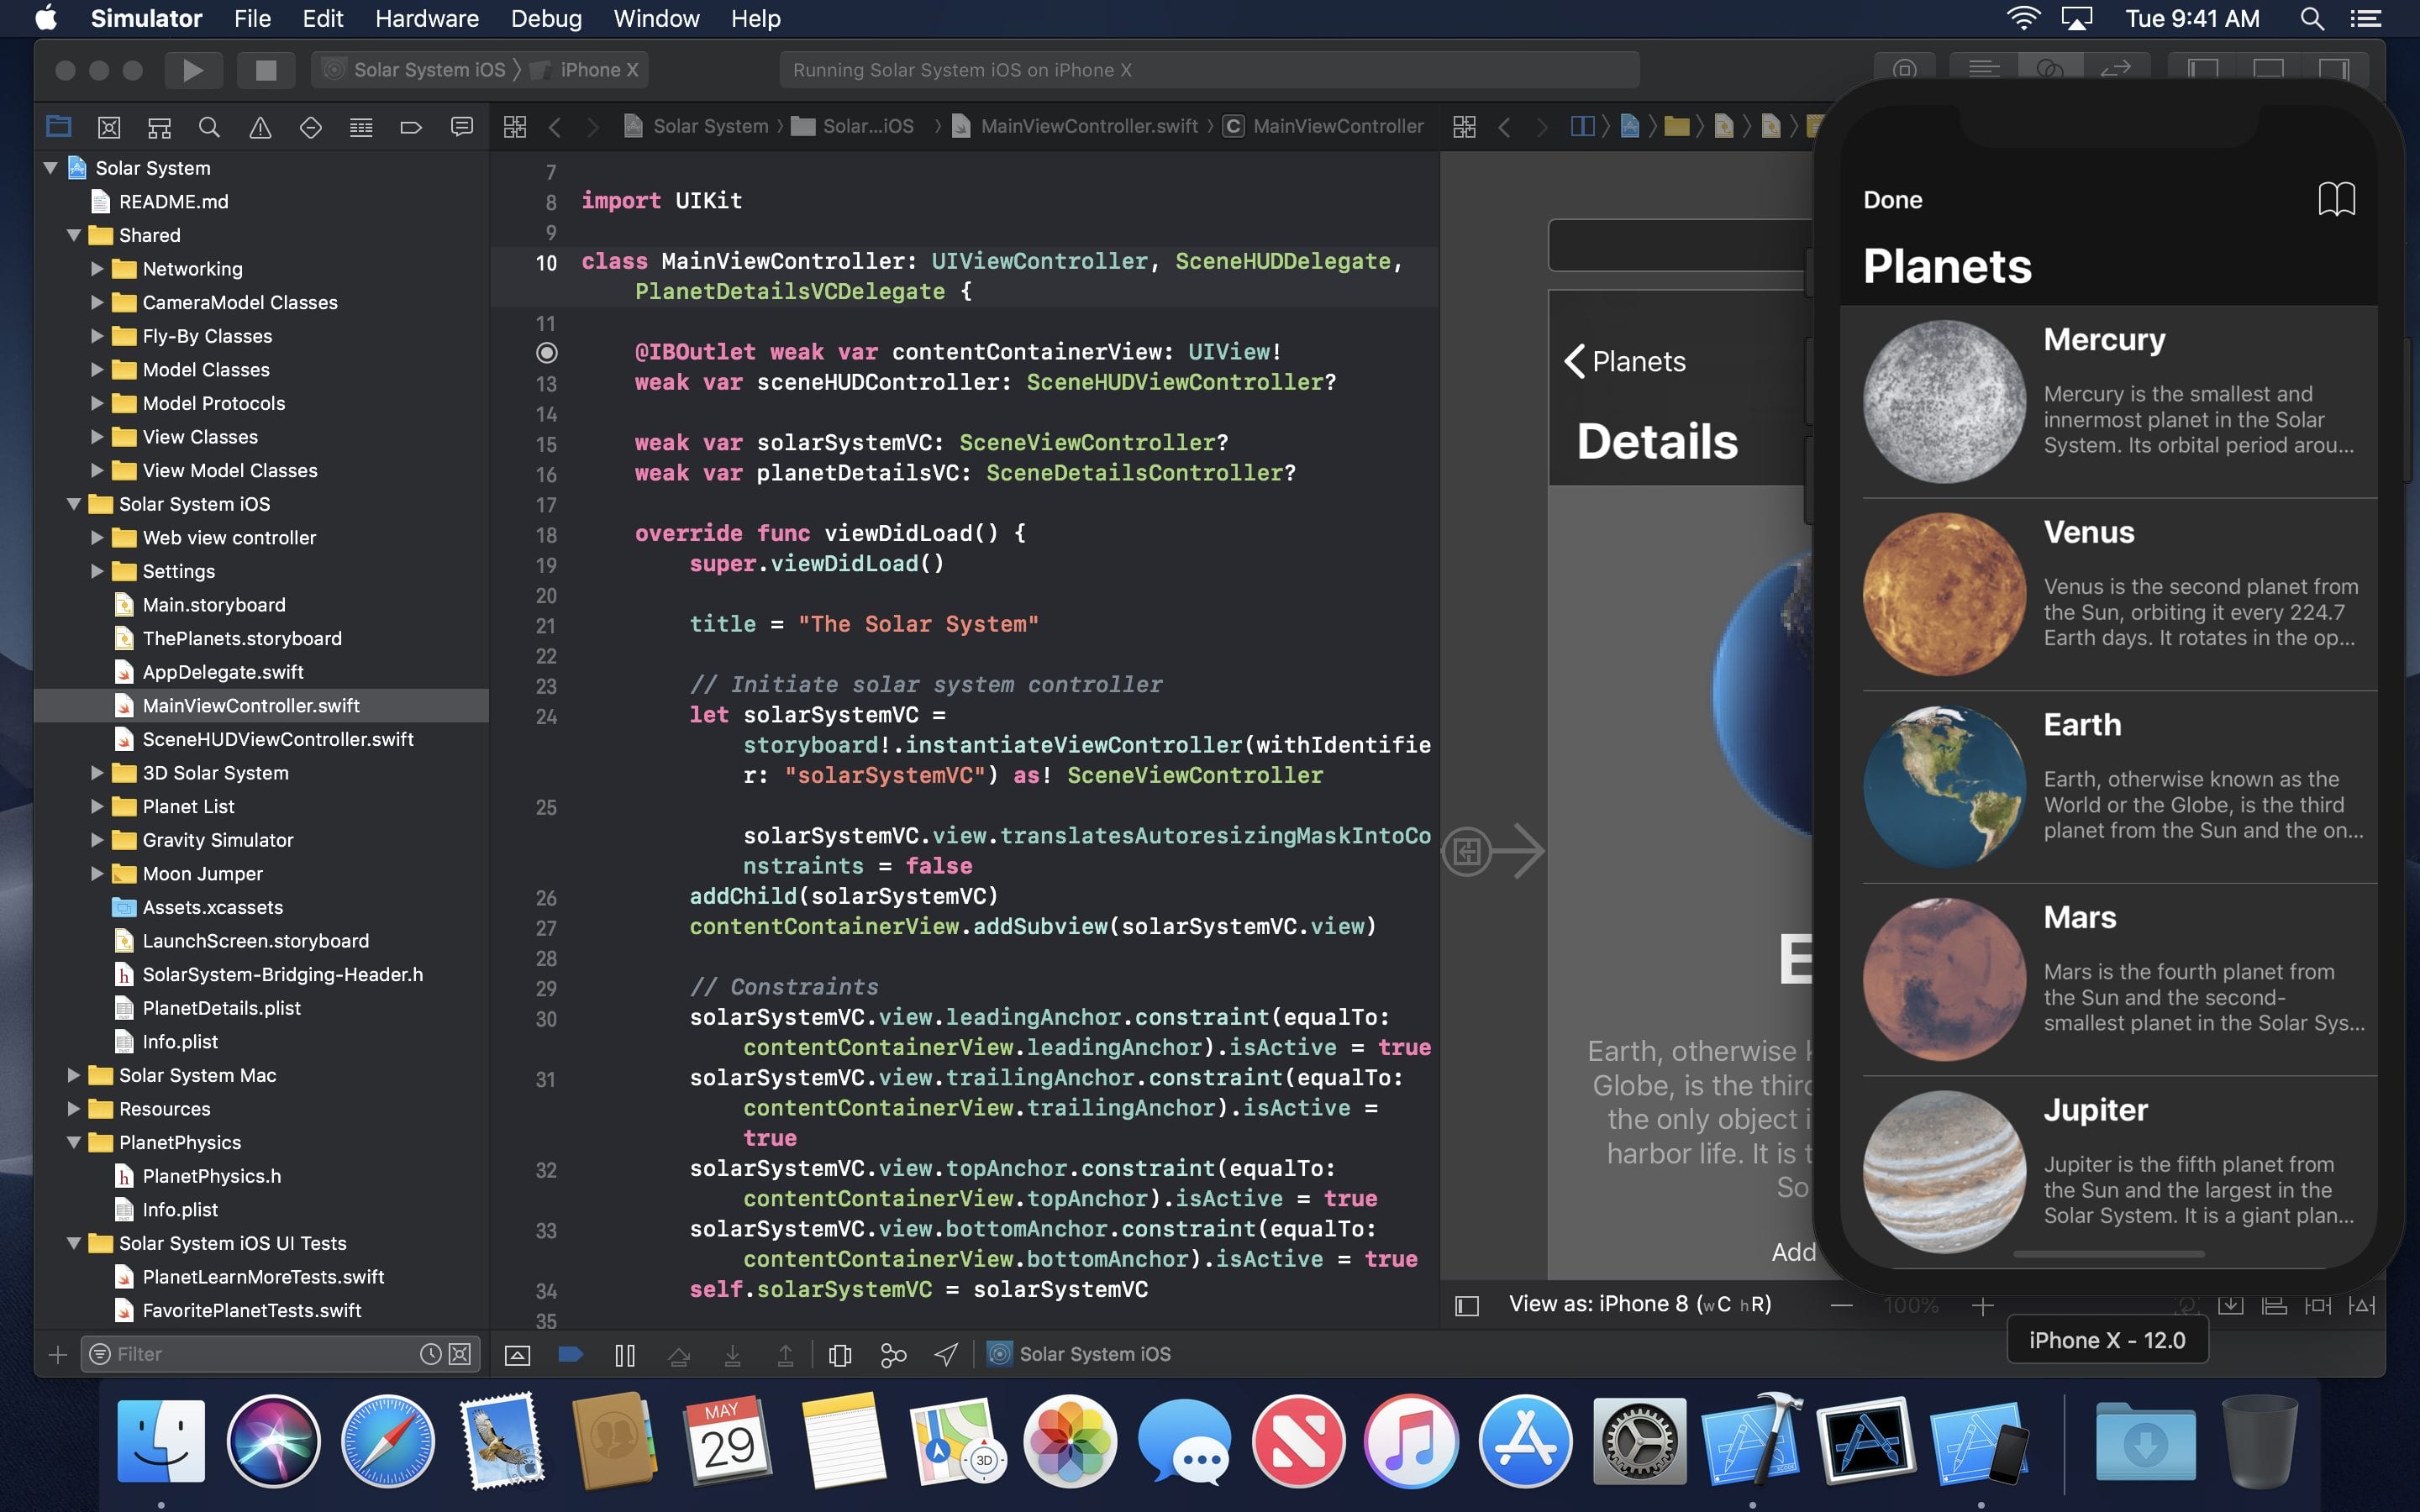
Task: Click the Hardware menu item
Action: coord(427,19)
